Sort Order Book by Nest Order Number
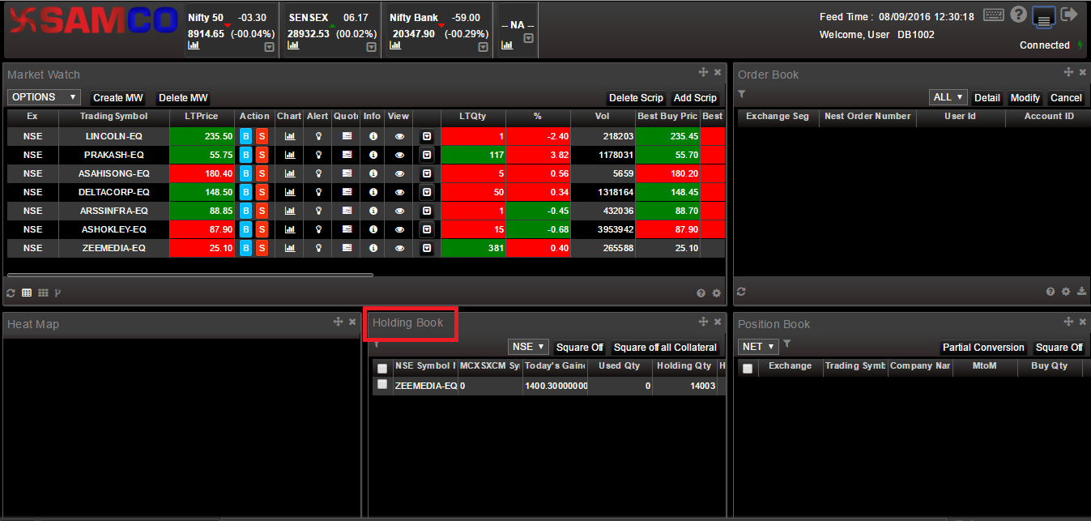Screen dimensions: 1091x521 click(x=867, y=117)
